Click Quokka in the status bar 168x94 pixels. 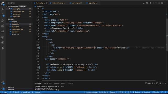click(38, 92)
